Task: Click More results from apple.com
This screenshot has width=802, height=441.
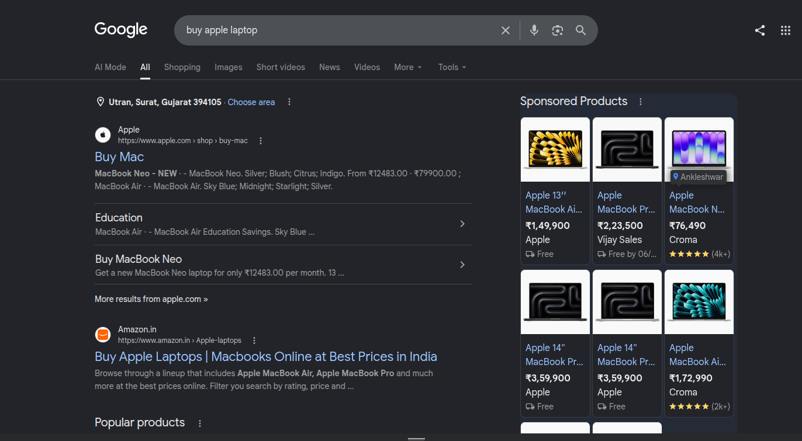Action: tap(151, 299)
